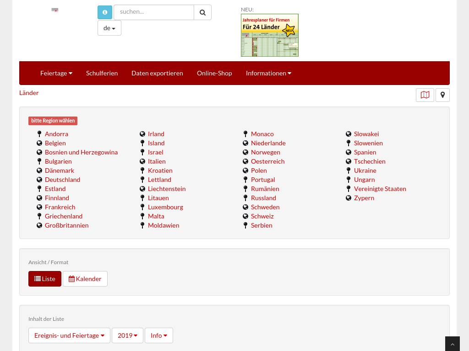
Task: Go to Schulferien in navigation bar
Action: (x=102, y=73)
